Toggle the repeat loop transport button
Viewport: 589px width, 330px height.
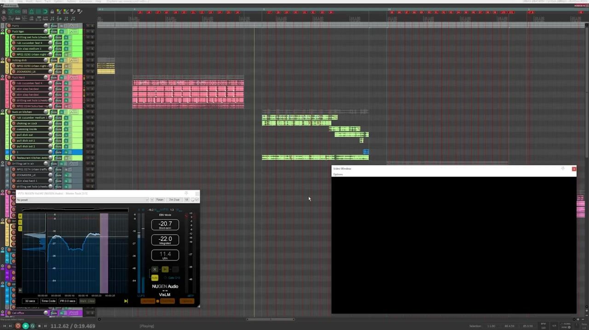(32, 326)
